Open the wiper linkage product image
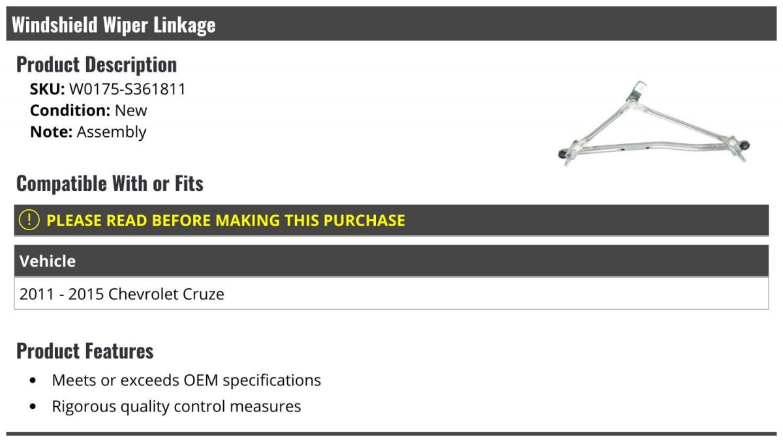Image resolution: width=783 pixels, height=442 pixels. 654,124
